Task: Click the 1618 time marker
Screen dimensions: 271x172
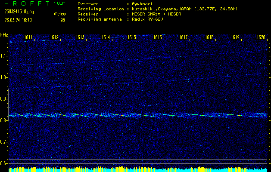Action: (x=209, y=37)
